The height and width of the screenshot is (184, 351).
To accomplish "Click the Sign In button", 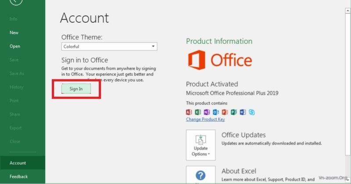I will (x=76, y=89).
